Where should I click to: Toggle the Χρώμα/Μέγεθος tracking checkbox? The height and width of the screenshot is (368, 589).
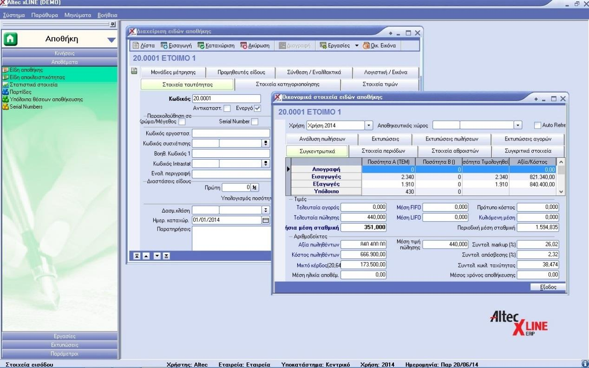coord(182,122)
